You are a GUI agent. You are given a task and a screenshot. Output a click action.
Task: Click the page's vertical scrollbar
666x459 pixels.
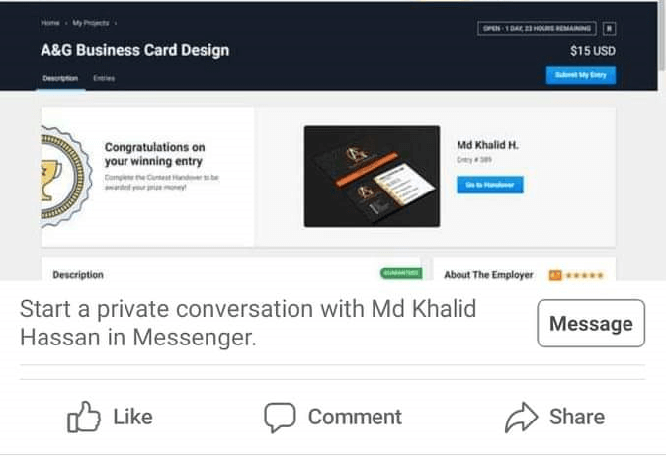click(661, 39)
